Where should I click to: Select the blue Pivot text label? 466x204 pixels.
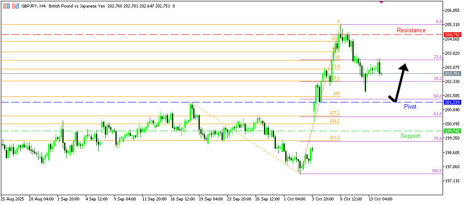410,107
